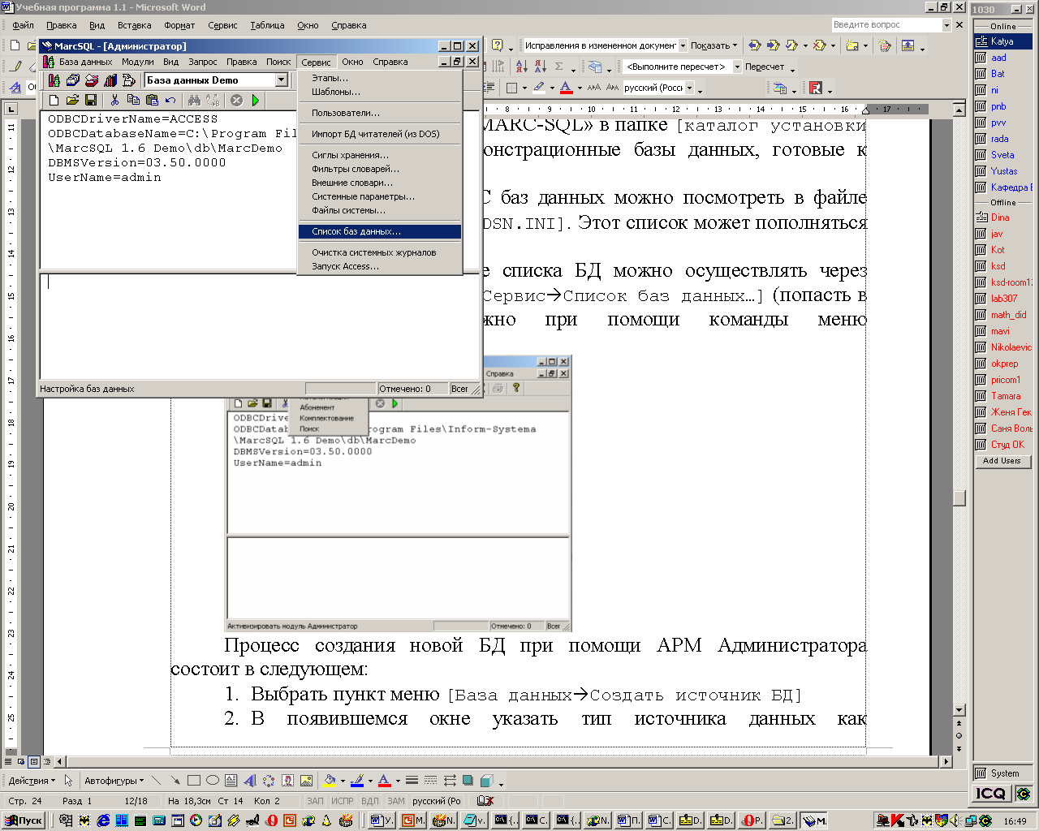Select Line tool in Drawing toolbar
The height and width of the screenshot is (831, 1039).
tap(156, 781)
